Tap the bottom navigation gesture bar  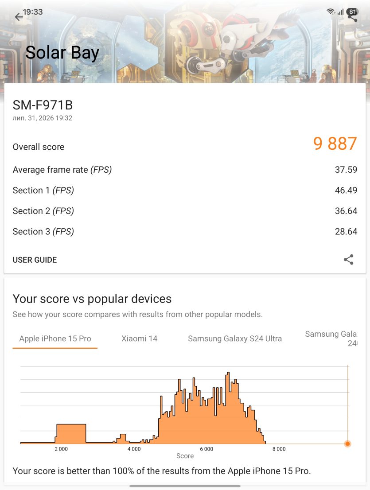[x=185, y=486]
